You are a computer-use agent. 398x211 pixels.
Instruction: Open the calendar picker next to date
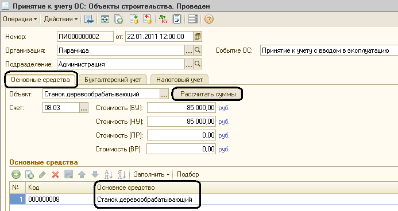[x=198, y=37]
